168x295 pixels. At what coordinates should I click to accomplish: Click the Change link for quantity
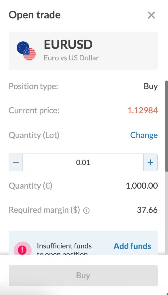point(144,135)
